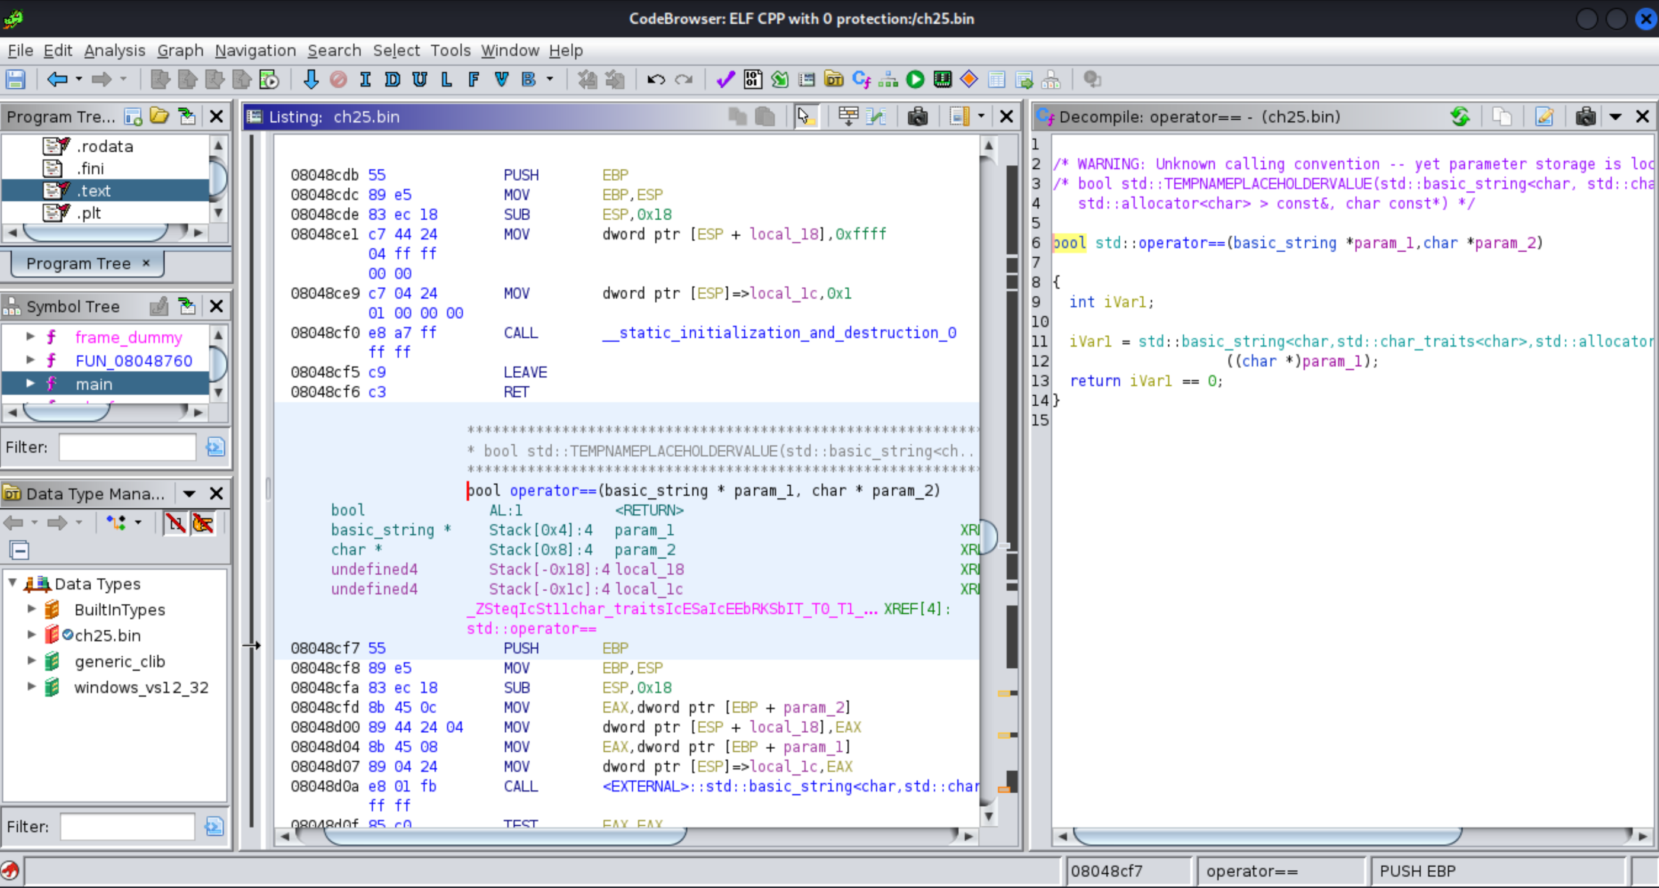The image size is (1659, 888).
Task: Click operator== function name in listing signature
Action: (553, 491)
